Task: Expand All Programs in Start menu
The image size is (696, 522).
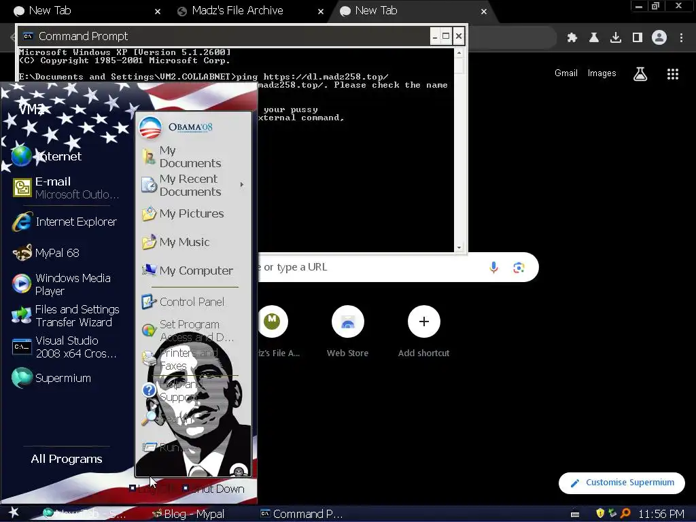Action: pyautogui.click(x=67, y=459)
